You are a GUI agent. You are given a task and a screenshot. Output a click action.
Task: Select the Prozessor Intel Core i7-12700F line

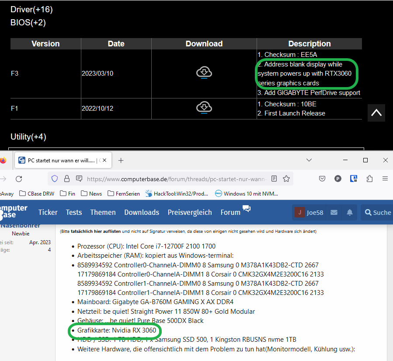point(146,246)
